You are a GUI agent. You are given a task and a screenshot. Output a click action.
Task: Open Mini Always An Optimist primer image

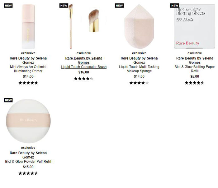(x=28, y=26)
